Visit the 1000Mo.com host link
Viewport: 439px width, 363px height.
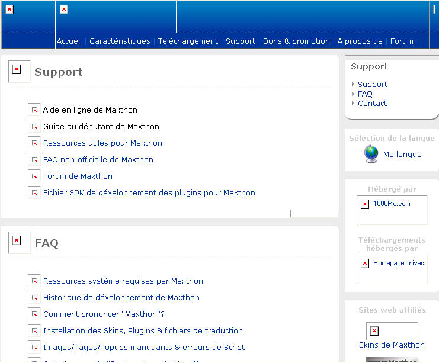(392, 204)
